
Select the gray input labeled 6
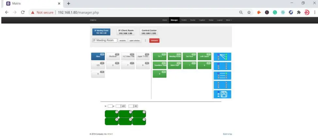(x=113, y=65)
